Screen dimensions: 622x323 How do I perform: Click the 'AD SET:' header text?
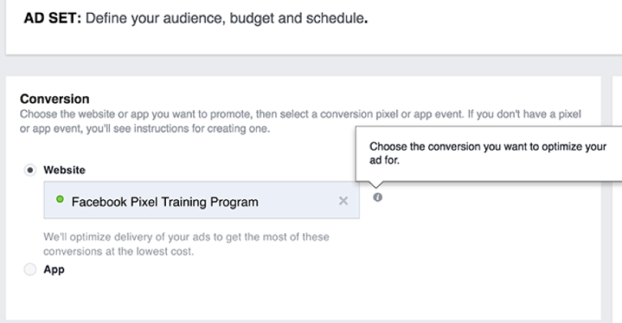pos(53,19)
